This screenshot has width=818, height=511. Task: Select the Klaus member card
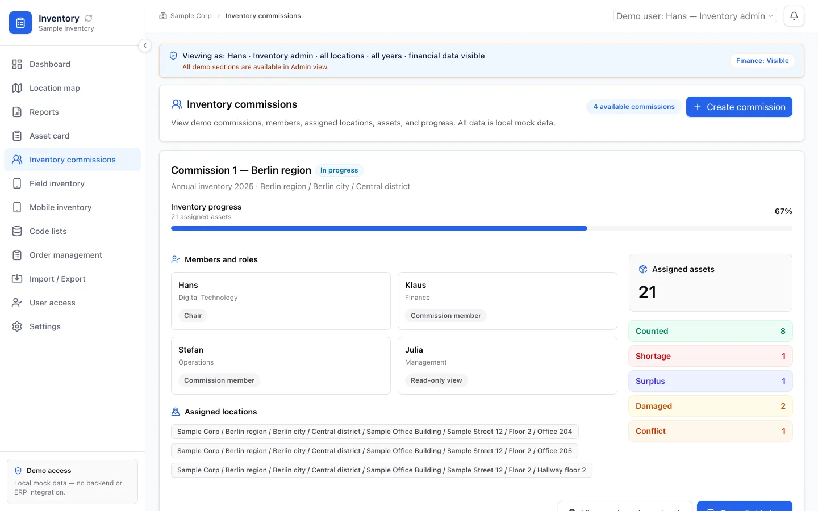507,301
